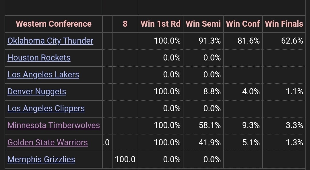The image size is (310, 170).
Task: Click the Western Conference column header
Action: tap(54, 24)
